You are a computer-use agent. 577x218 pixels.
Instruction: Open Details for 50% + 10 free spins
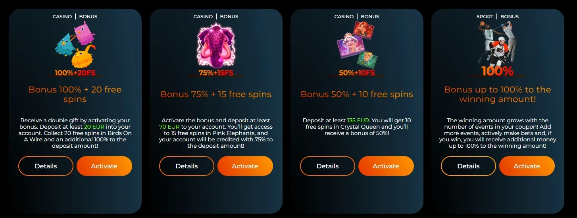(327, 166)
